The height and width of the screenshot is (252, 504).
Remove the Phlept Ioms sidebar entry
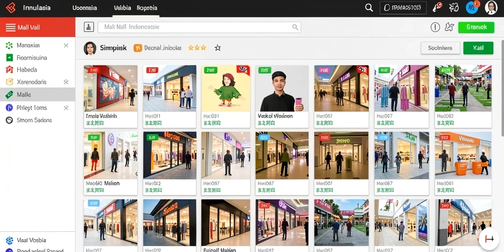(66, 108)
